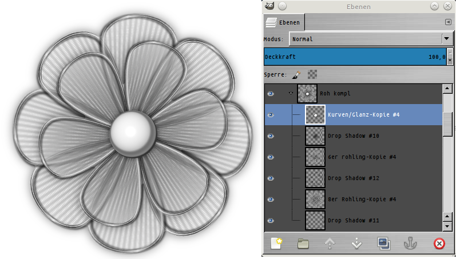Click the lock pixels paintbrush icon
Image resolution: width=456 pixels, height=259 pixels.
point(296,74)
